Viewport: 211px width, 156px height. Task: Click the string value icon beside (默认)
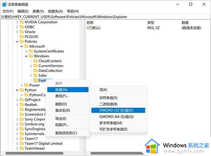click(x=89, y=28)
